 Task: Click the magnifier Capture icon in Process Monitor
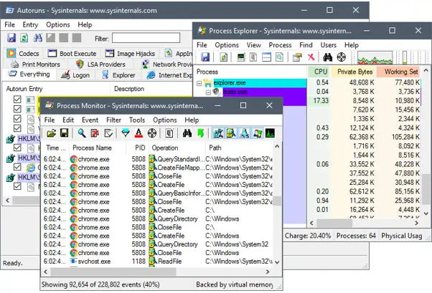pyautogui.click(x=82, y=133)
